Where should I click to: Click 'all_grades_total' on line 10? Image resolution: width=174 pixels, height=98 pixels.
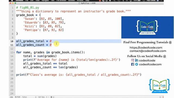click(30, 41)
